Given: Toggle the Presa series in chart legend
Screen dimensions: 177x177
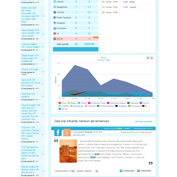Looking at the screenshot, I should click(62, 103).
